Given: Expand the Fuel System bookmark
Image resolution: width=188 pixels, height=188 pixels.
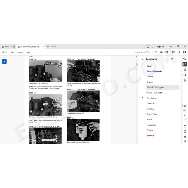Looking at the screenshot, I should (142, 98).
